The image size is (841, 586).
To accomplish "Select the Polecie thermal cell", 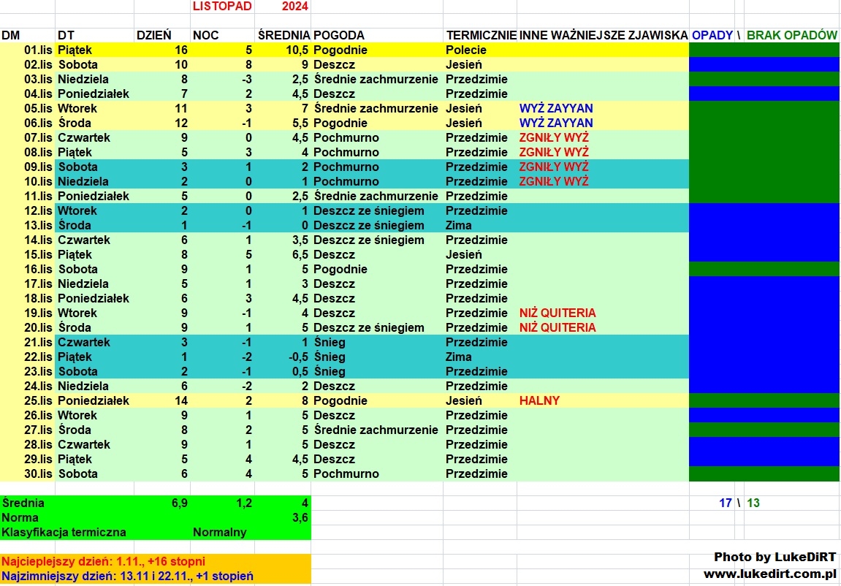I will click(x=466, y=50).
